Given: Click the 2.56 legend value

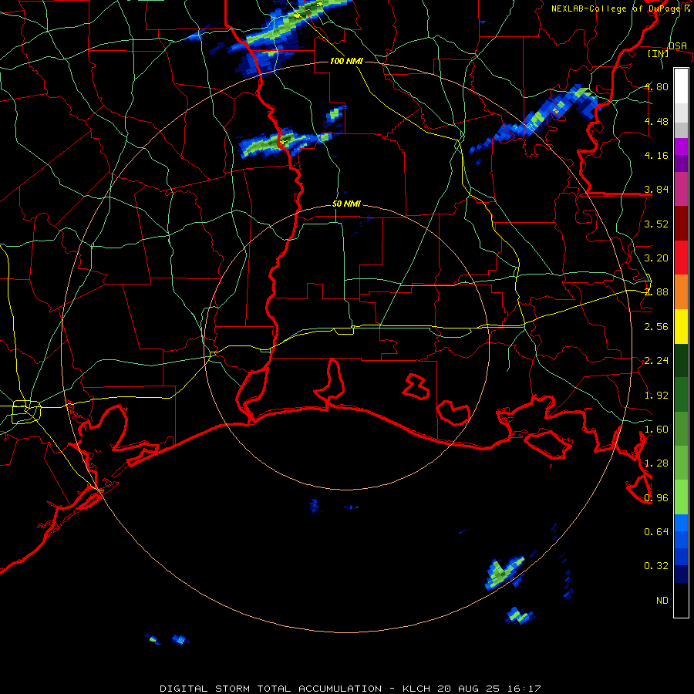Looking at the screenshot, I should coord(656,327).
